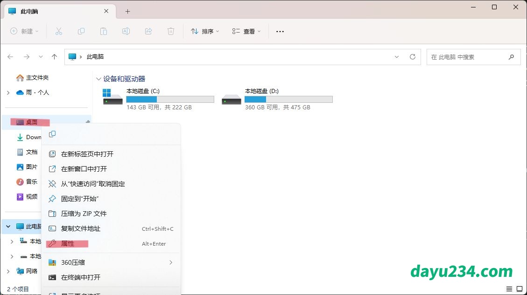The height and width of the screenshot is (295, 527).
Task: Click the copy icon atop context menu
Action: [x=52, y=134]
